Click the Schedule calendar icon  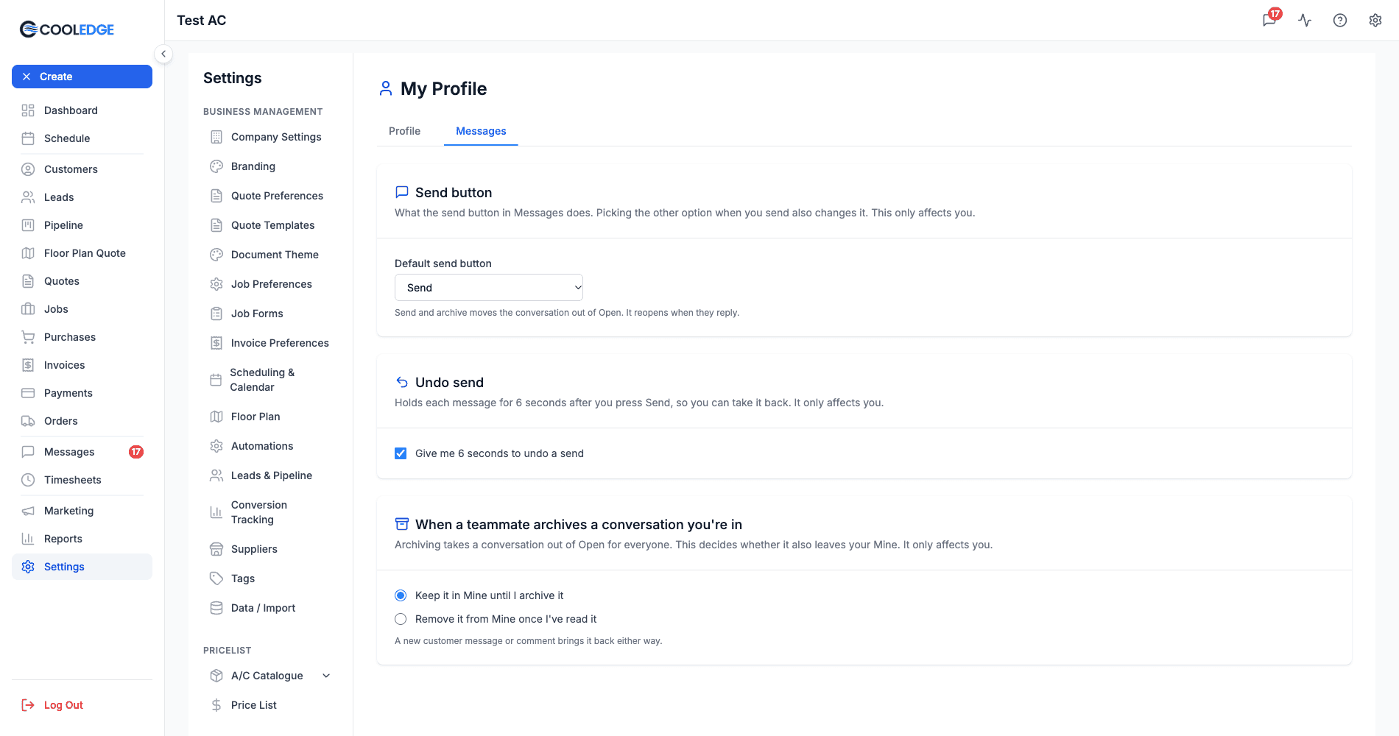coord(28,138)
